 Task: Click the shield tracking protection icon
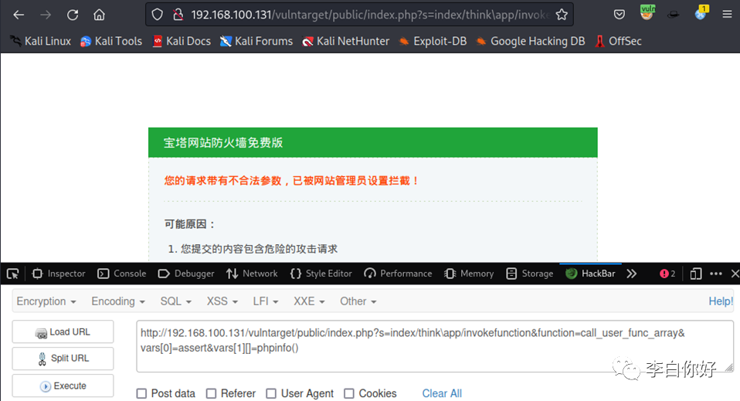[157, 15]
